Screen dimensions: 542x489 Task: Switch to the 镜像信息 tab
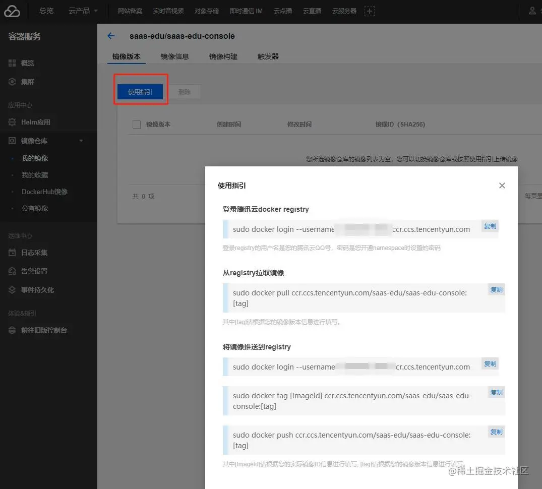[x=174, y=56]
